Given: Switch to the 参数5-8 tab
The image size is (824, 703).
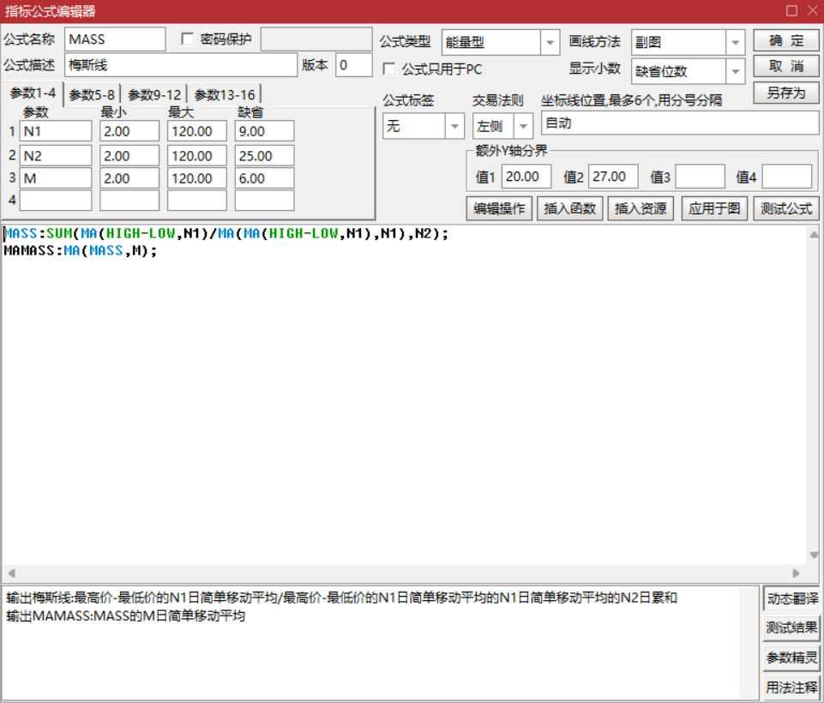Looking at the screenshot, I should click(92, 95).
